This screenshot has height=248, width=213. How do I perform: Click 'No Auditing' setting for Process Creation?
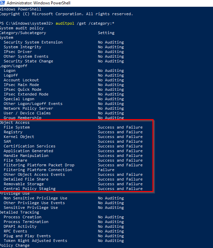(x=111, y=217)
